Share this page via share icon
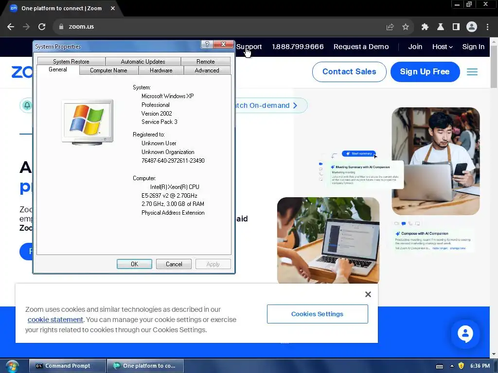 pyautogui.click(x=390, y=27)
